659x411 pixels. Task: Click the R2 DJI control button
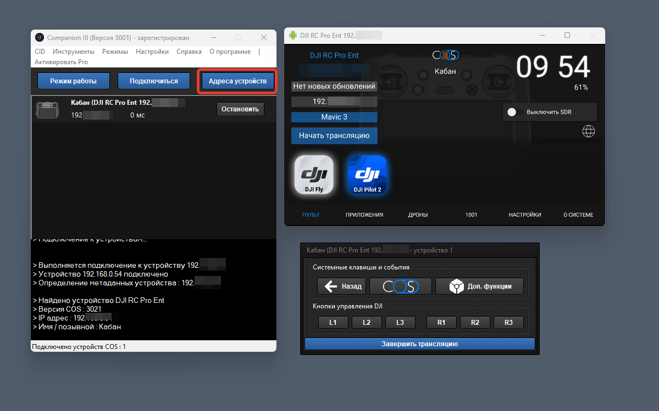(475, 322)
